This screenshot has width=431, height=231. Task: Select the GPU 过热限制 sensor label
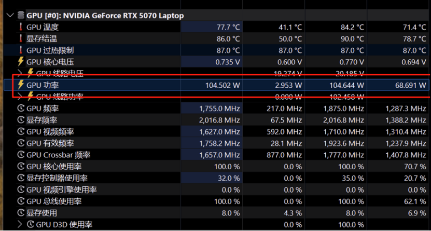point(50,50)
